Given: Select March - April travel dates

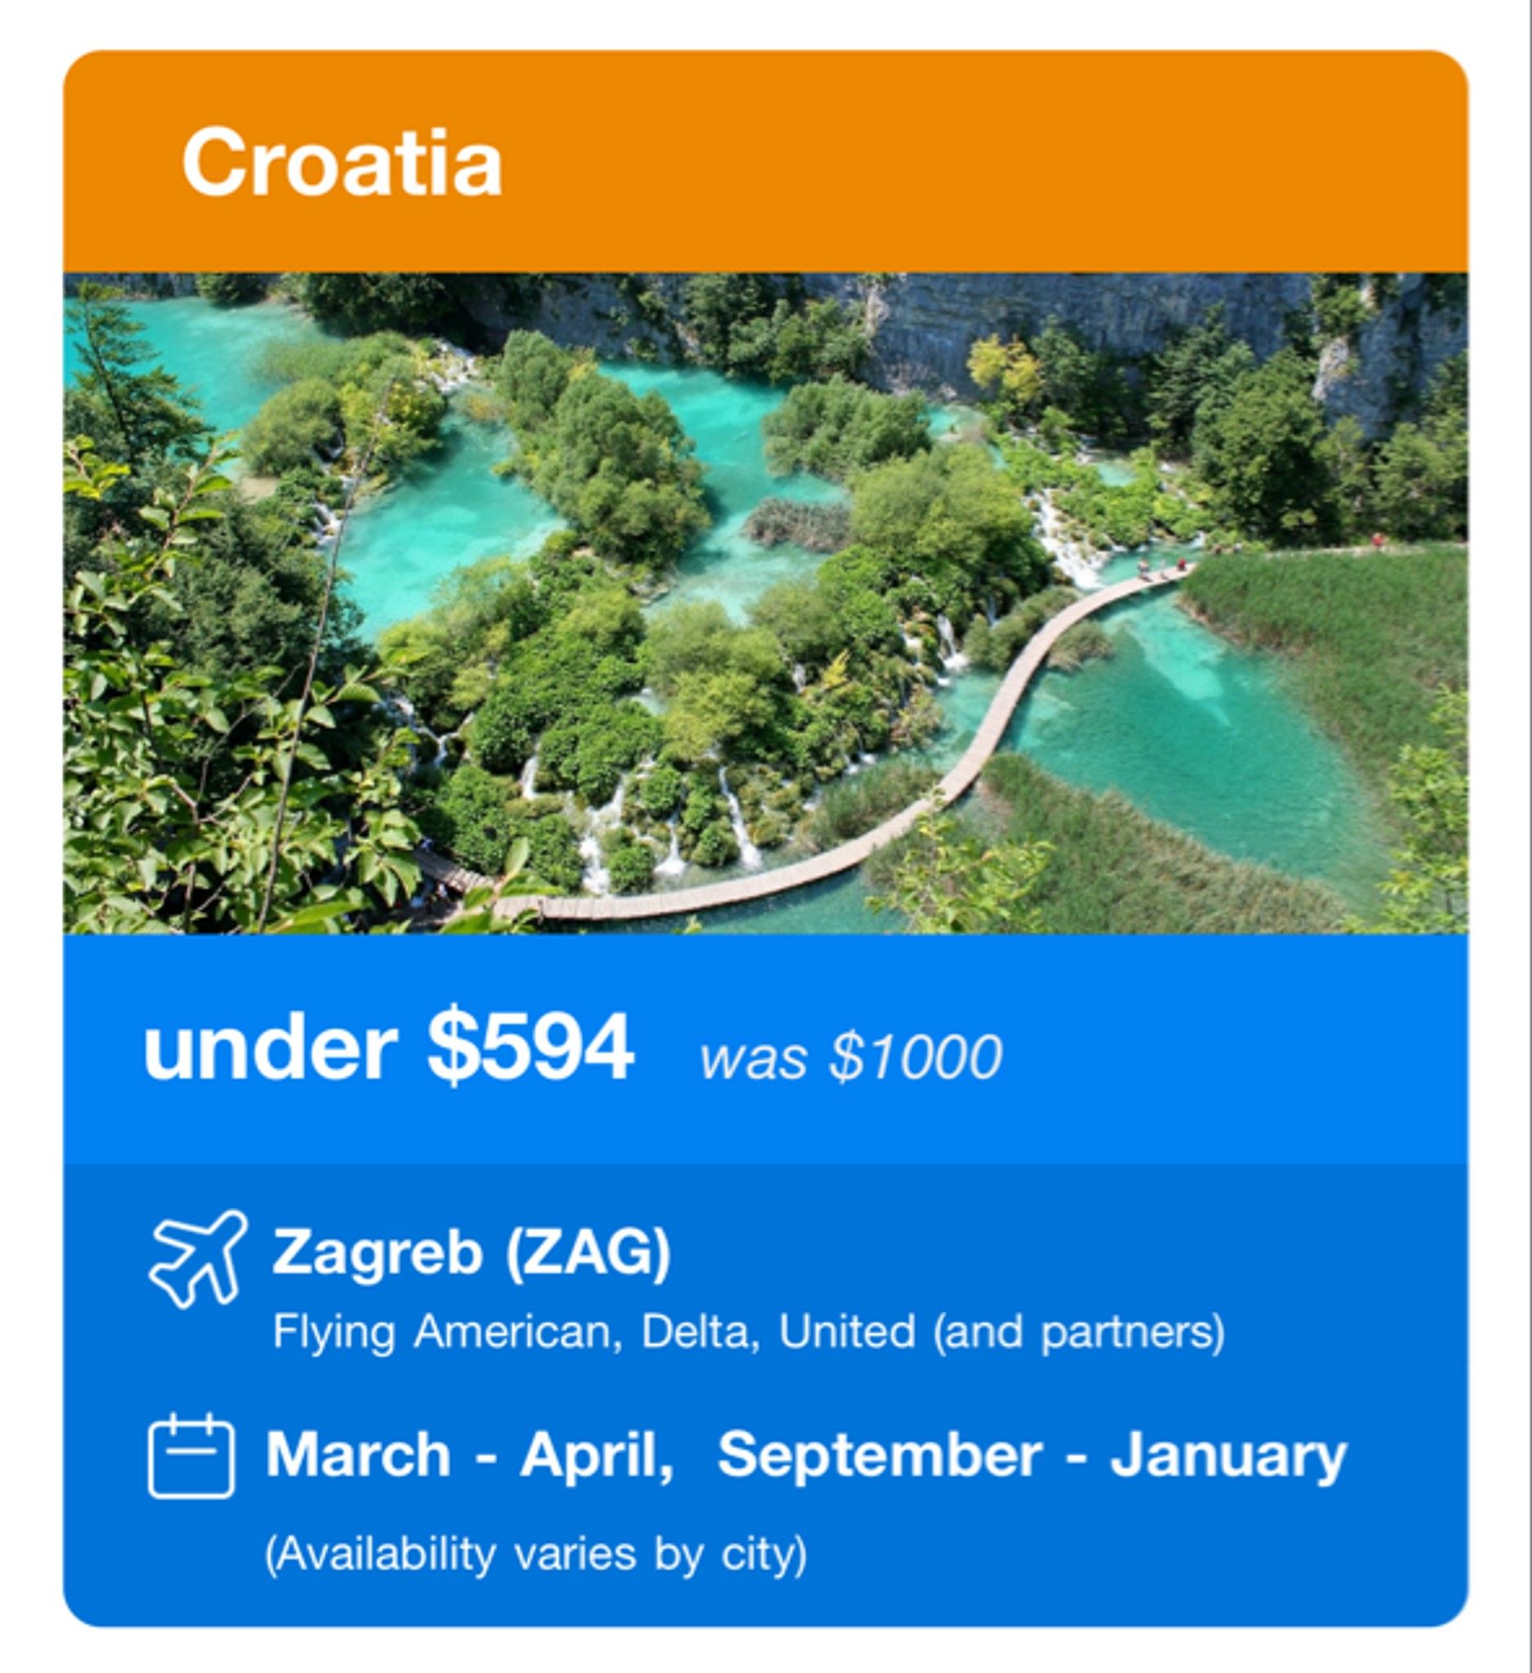Looking at the screenshot, I should (470, 1456).
